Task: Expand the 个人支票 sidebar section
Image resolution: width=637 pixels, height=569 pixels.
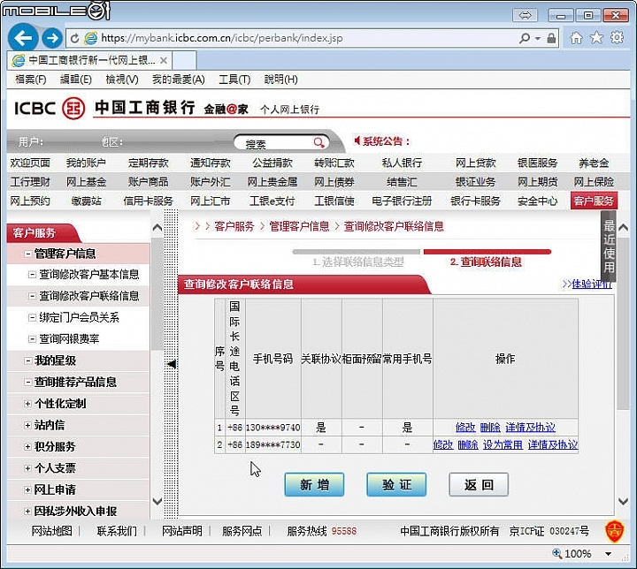Action: (27, 468)
